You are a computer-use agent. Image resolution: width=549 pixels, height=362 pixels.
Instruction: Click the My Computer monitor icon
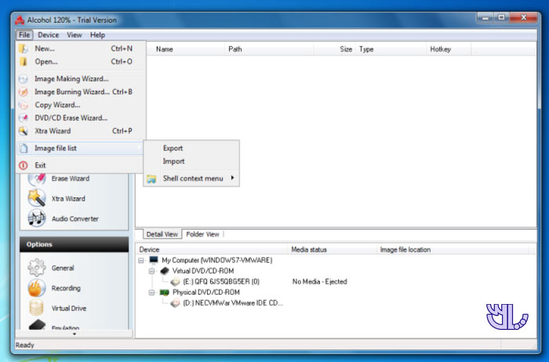(154, 260)
